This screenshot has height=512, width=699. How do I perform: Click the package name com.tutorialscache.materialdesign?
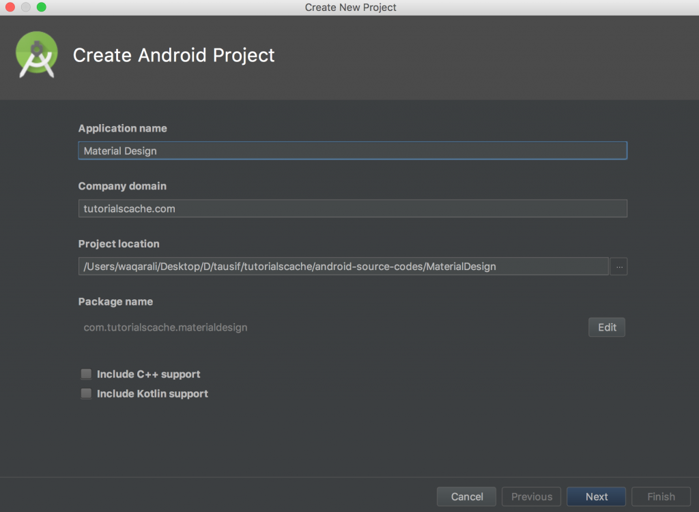(x=165, y=327)
